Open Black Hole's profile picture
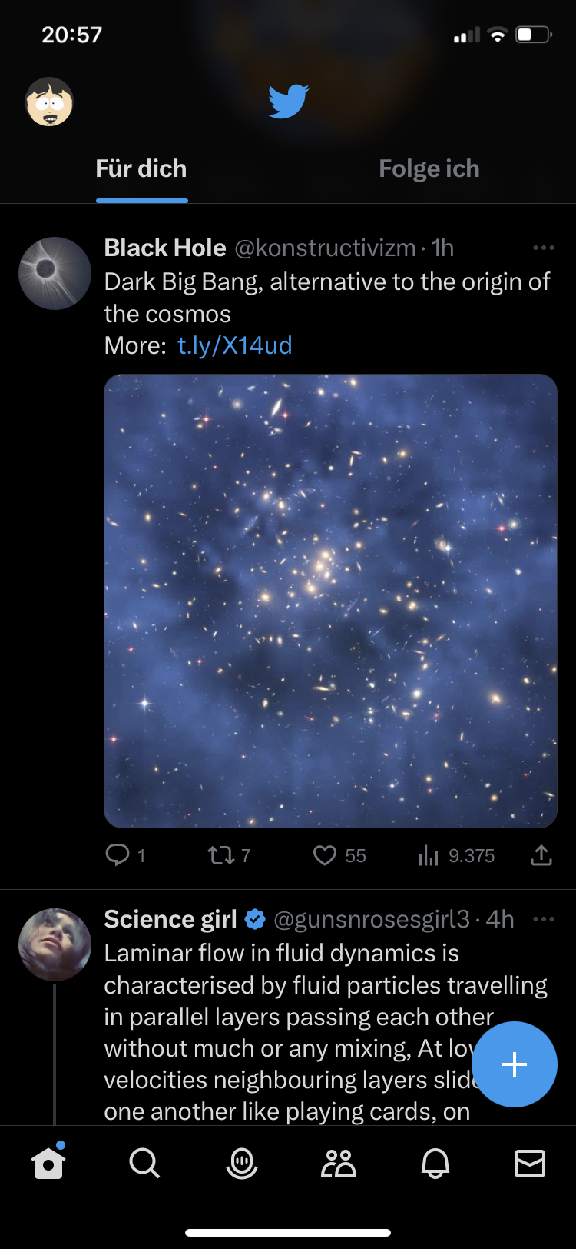The height and width of the screenshot is (1249, 576). point(55,273)
